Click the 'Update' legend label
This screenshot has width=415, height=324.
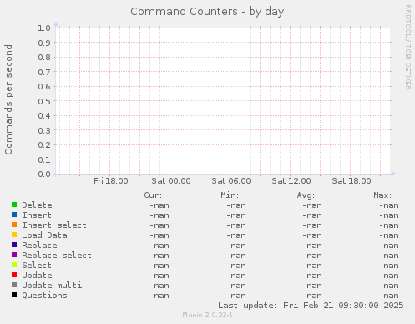pos(37,276)
